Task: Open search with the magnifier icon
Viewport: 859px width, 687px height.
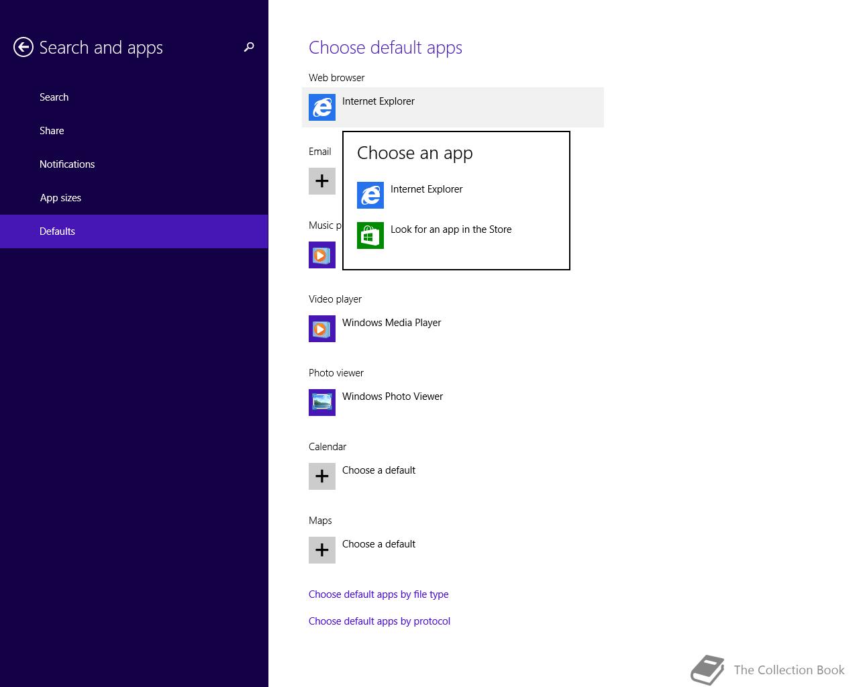Action: point(249,47)
